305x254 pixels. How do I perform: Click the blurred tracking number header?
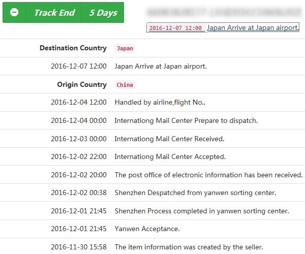(x=224, y=12)
